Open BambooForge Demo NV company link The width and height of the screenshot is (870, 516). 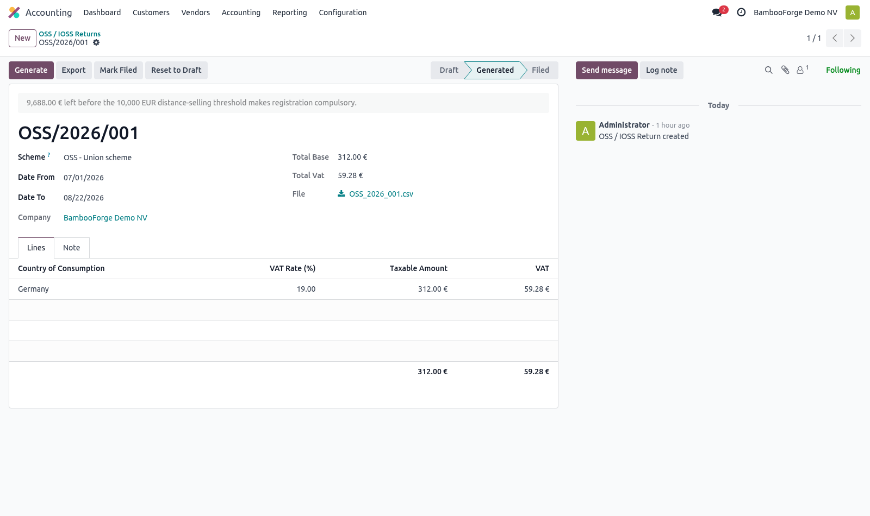105,218
